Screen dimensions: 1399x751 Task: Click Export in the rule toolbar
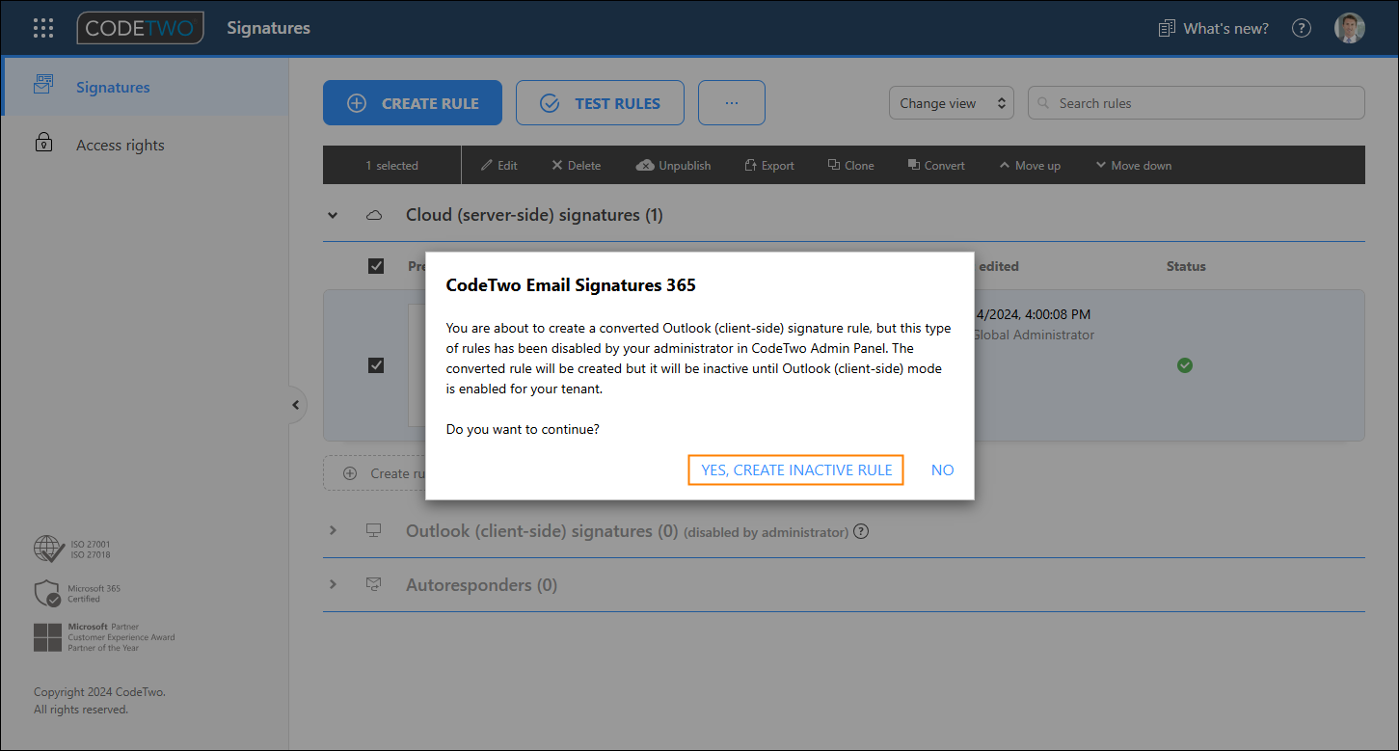pyautogui.click(x=769, y=166)
